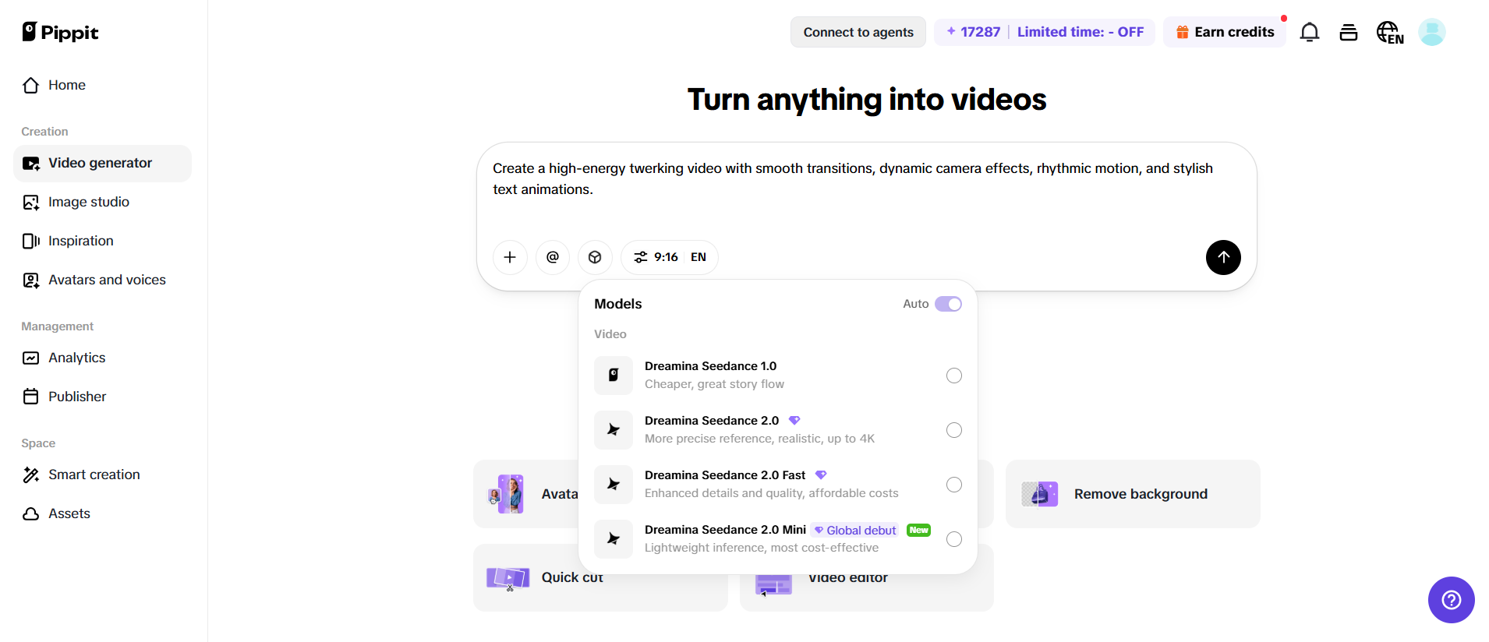Select Dreamina Seedance 2.0 Fast radio
The height and width of the screenshot is (642, 1489).
point(954,485)
